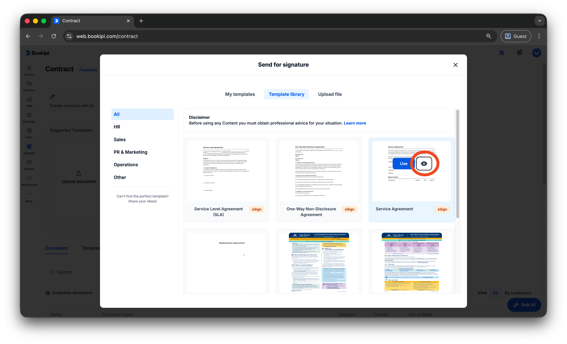
Task: Click Share your ideas! link
Action: coord(143,201)
